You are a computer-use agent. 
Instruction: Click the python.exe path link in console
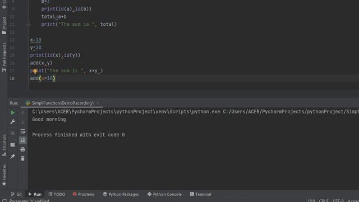126,112
